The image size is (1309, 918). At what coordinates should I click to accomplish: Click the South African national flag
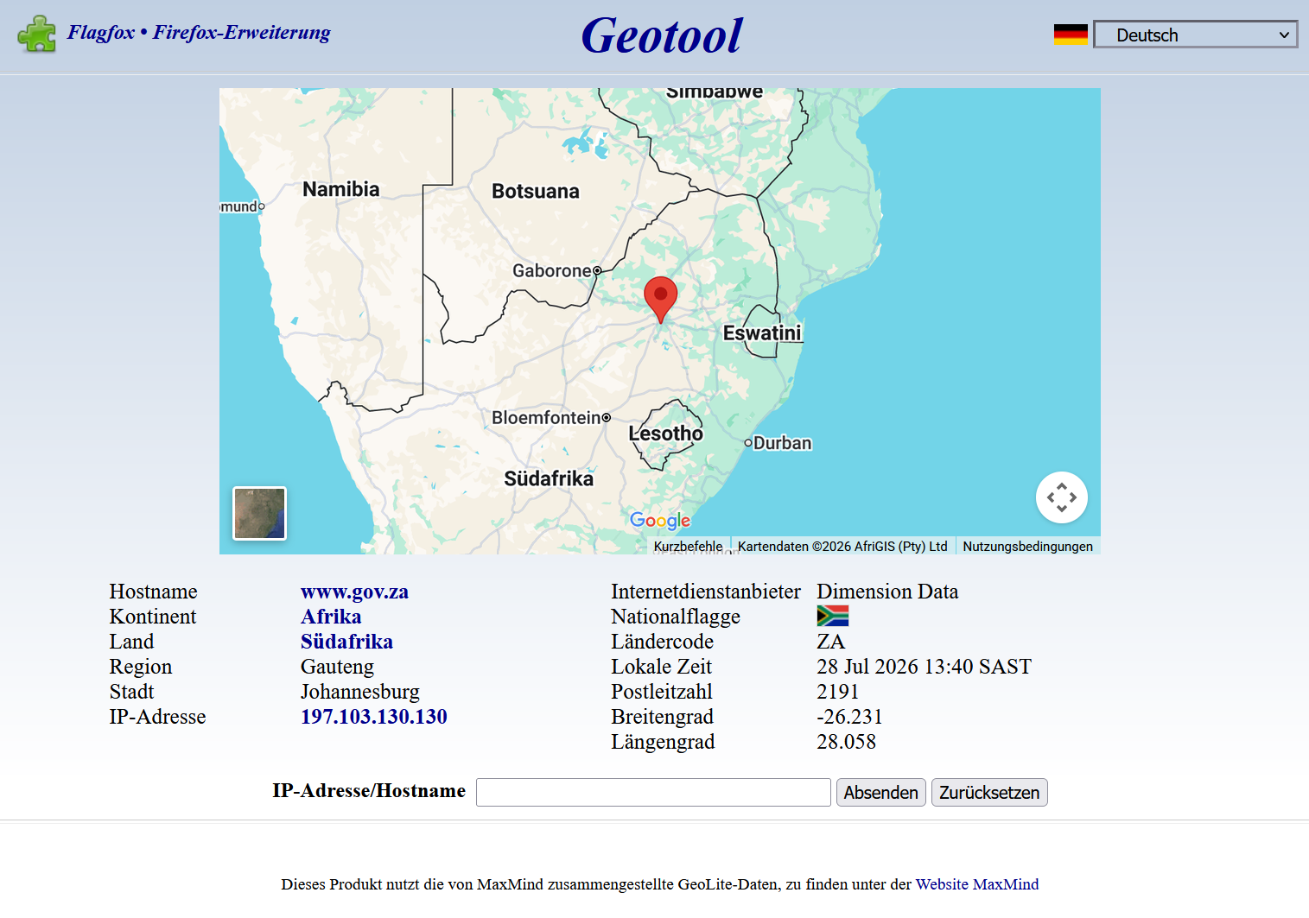[832, 616]
